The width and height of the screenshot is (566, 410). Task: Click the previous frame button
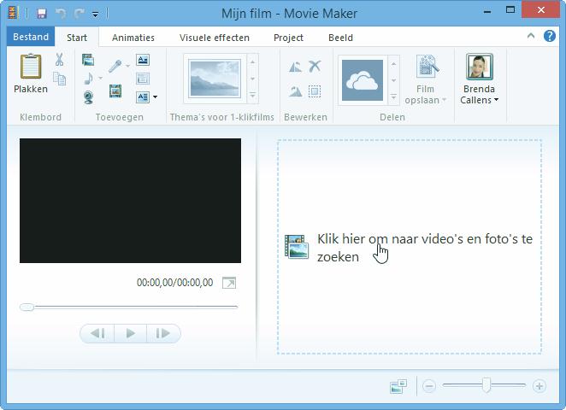[97, 333]
